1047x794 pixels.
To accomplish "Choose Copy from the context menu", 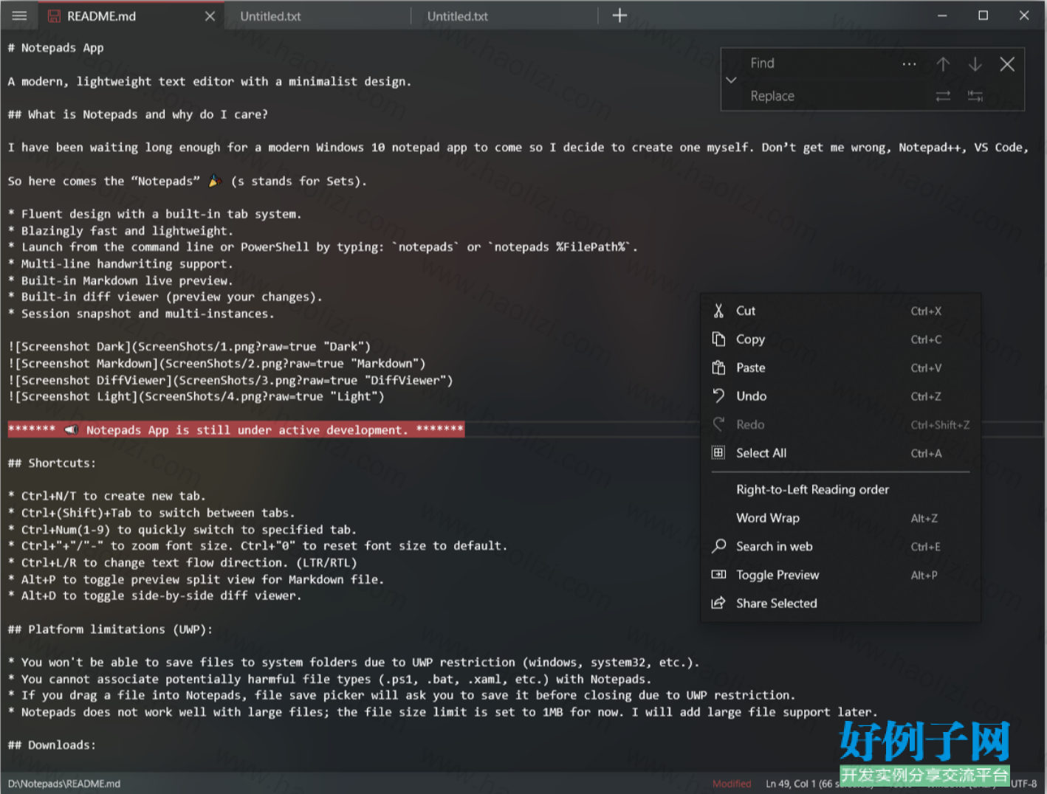I will 841,339.
